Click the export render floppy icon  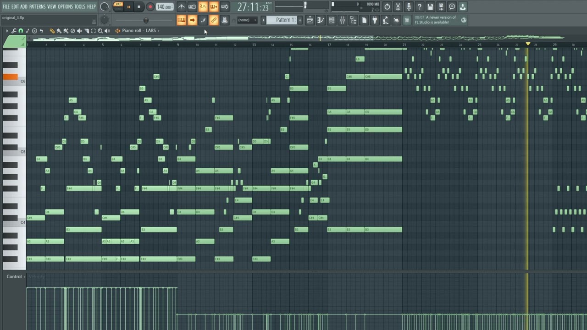pyautogui.click(x=441, y=7)
